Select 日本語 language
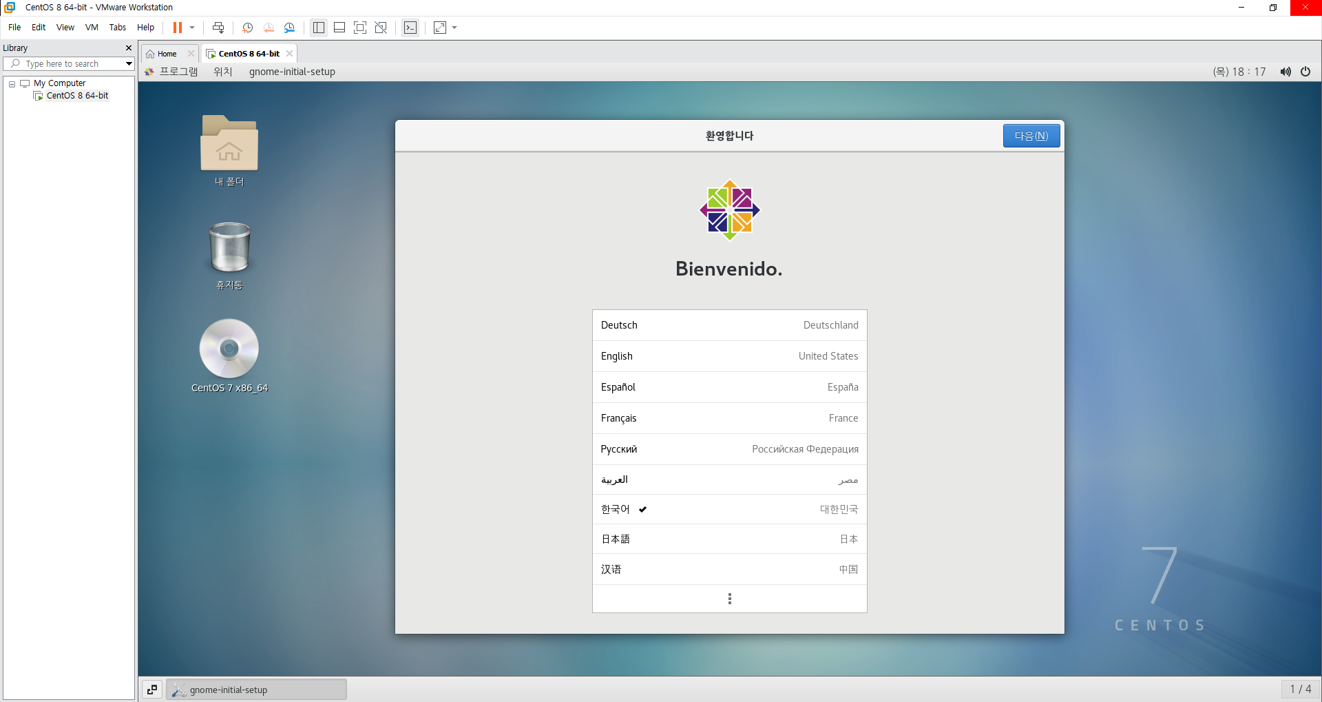This screenshot has height=702, width=1322. click(729, 539)
